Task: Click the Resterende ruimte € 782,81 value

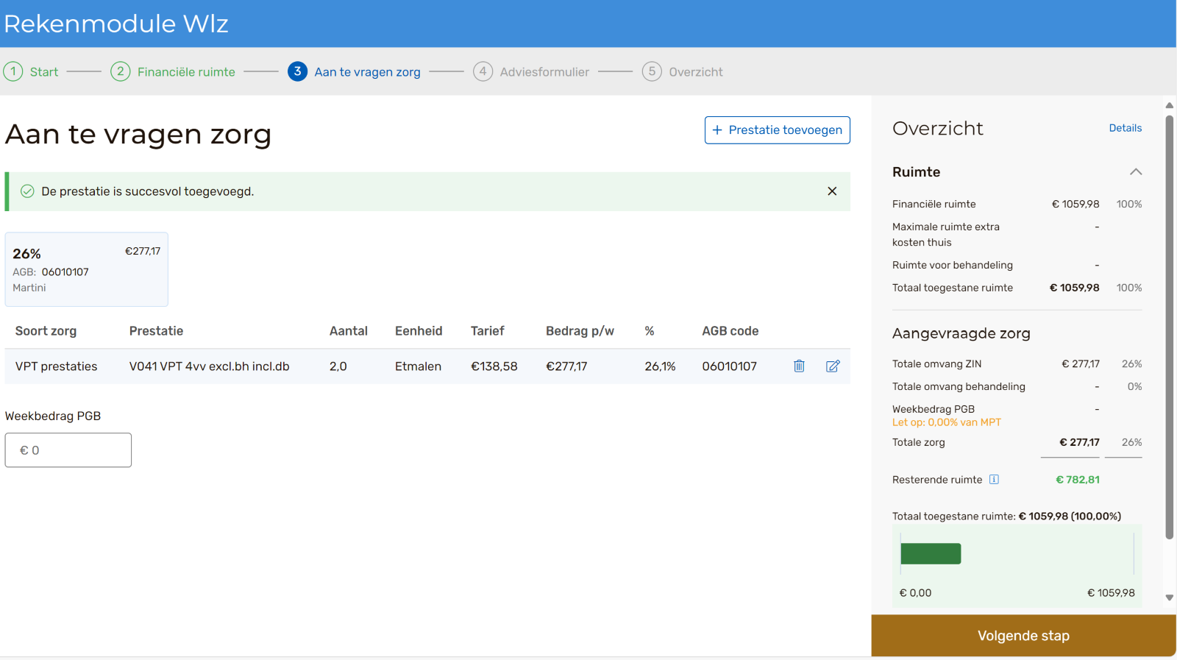Action: click(x=1078, y=480)
